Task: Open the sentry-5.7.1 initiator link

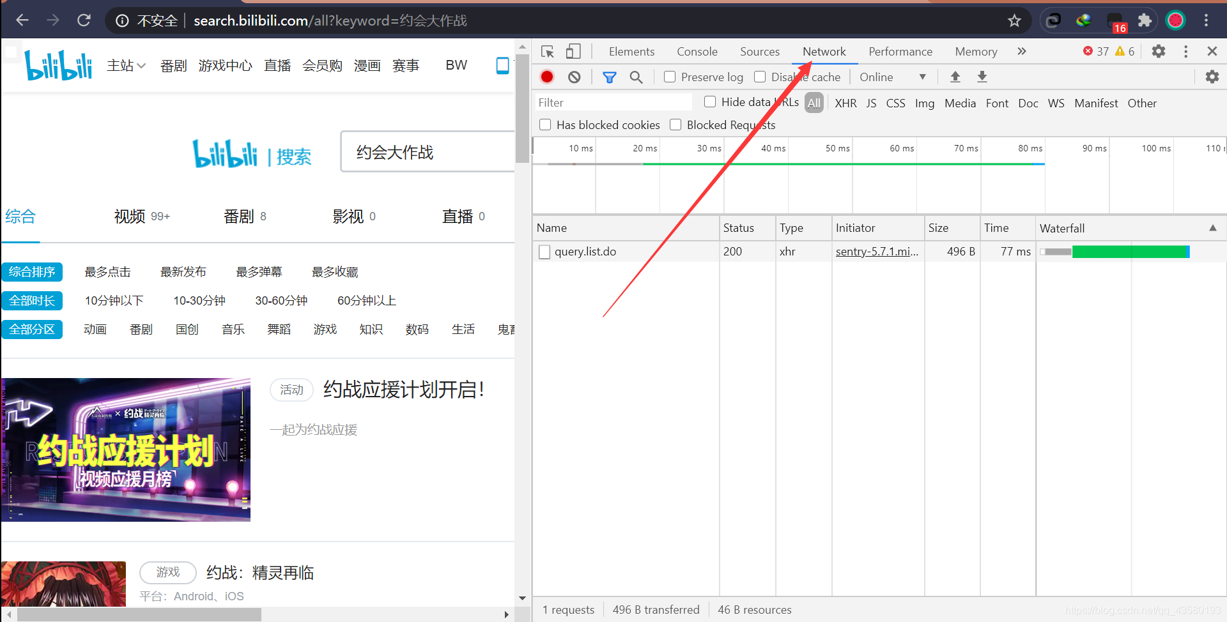Action: [877, 252]
